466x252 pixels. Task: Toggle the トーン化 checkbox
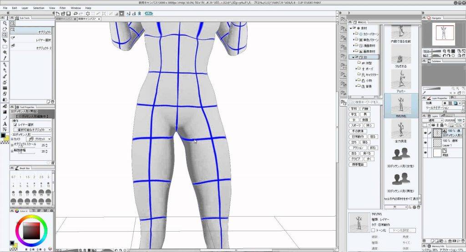373,230
